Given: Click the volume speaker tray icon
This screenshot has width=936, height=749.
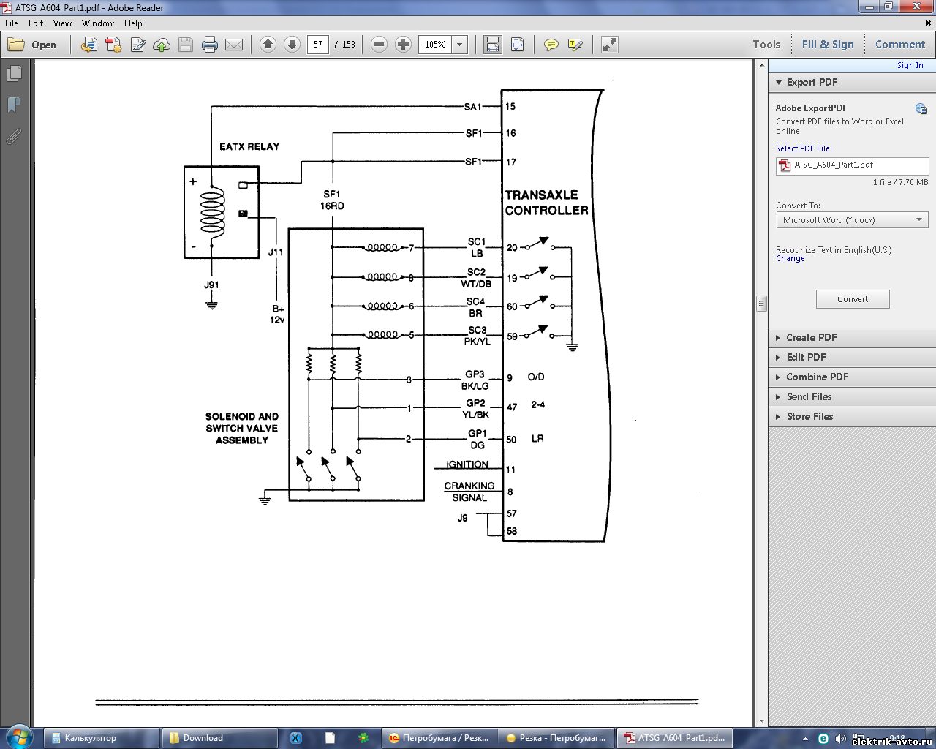Looking at the screenshot, I should coord(841,738).
